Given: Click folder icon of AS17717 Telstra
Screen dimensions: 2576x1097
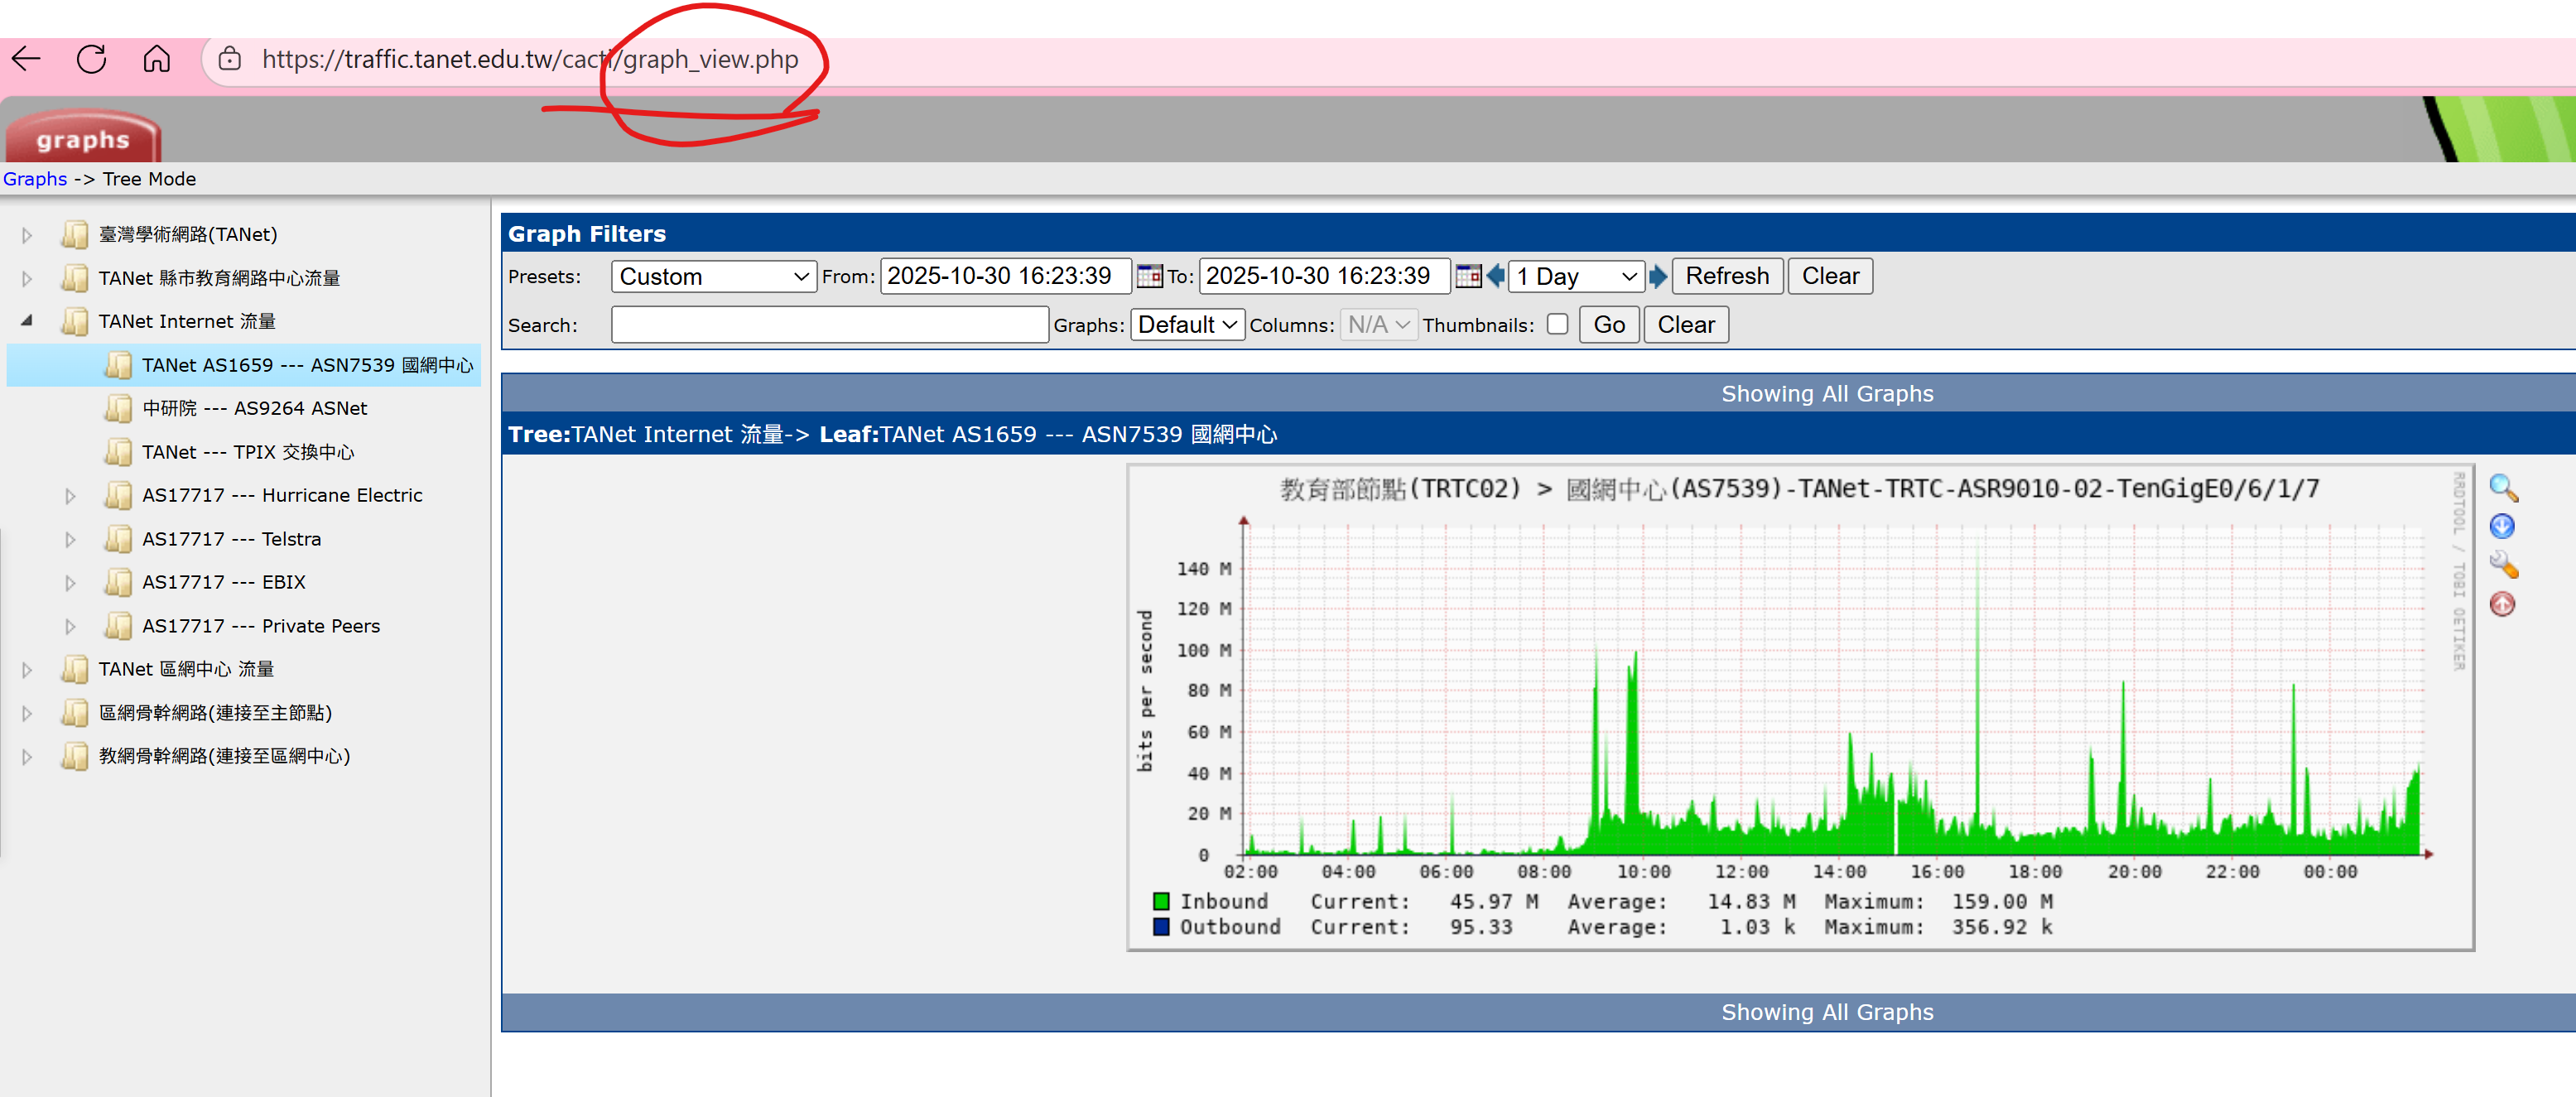Looking at the screenshot, I should [118, 539].
